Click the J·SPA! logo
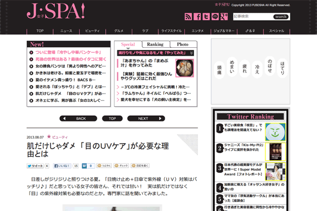This screenshot has height=211, width=317. coord(56,11)
